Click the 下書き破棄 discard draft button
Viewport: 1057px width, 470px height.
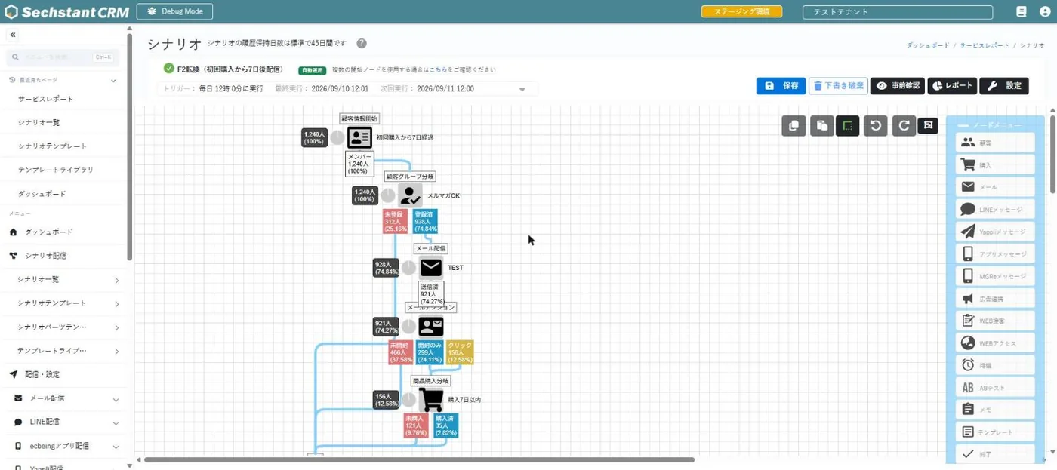(838, 86)
